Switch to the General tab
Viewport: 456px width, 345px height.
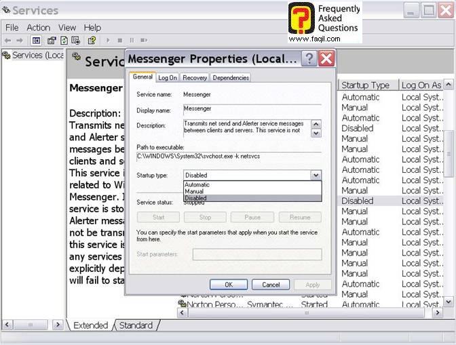[142, 77]
